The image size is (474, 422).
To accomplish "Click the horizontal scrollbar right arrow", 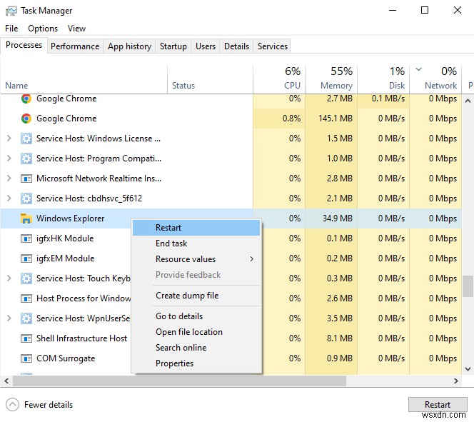I will tap(456, 381).
